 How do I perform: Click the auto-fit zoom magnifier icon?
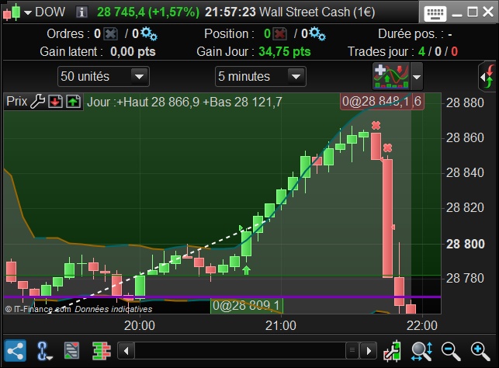coord(422,351)
